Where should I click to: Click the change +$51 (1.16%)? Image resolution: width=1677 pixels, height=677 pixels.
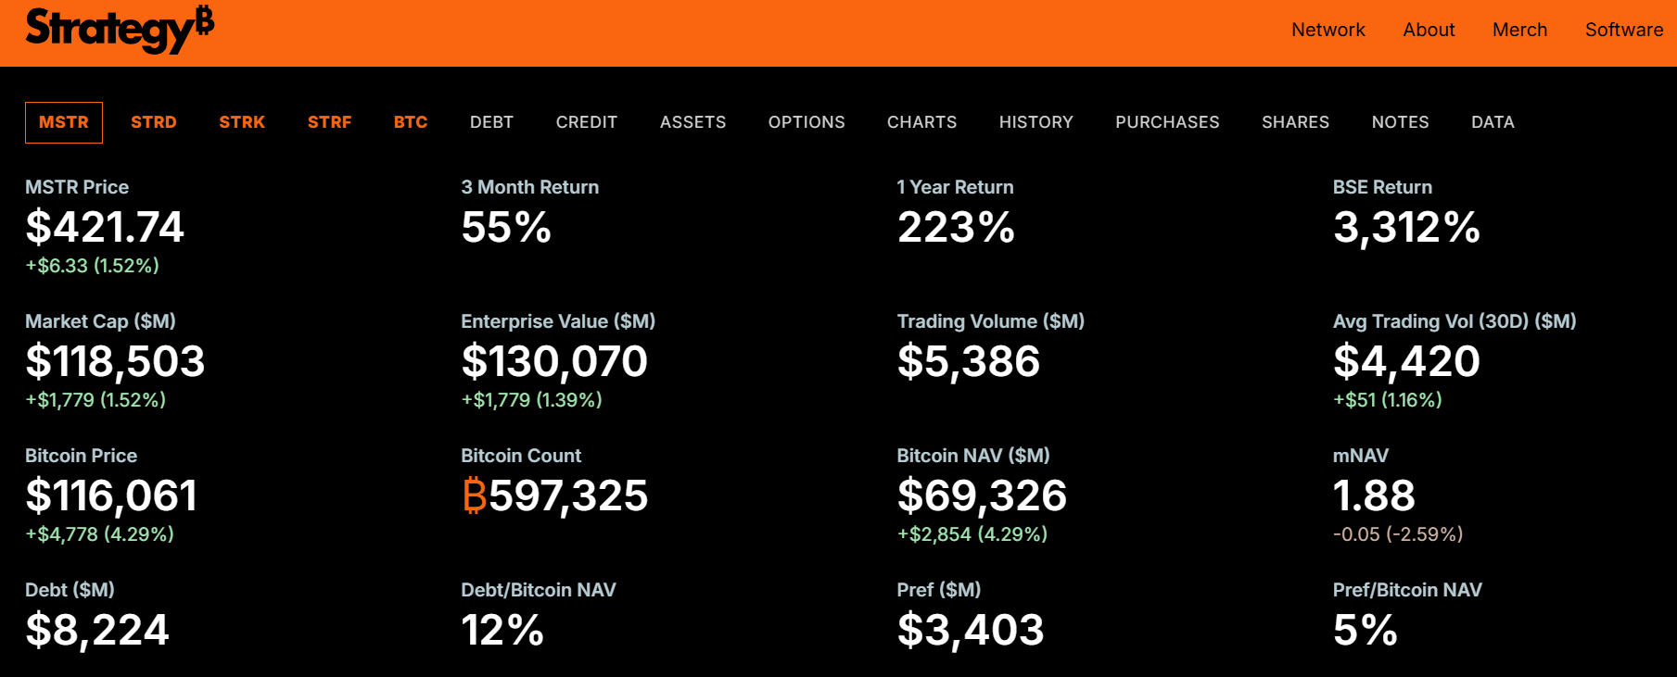(1388, 400)
